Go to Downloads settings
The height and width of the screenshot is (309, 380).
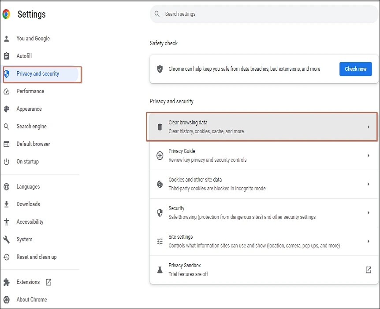coord(28,204)
